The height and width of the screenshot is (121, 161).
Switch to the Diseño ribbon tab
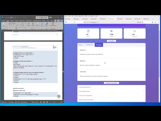pos(17,21)
